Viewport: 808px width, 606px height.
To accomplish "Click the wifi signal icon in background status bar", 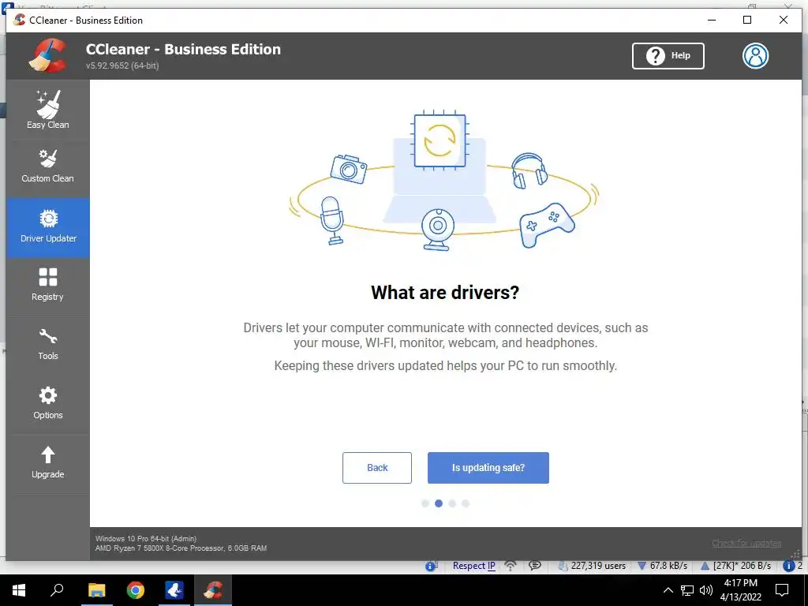I will point(511,566).
